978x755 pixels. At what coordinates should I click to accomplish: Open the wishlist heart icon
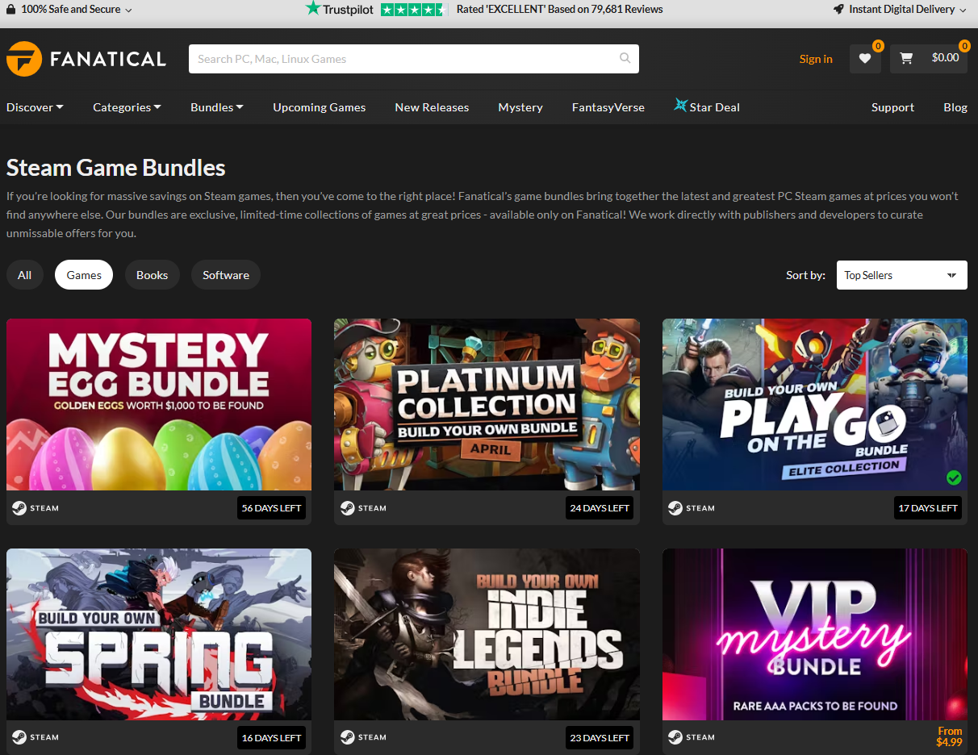(865, 58)
